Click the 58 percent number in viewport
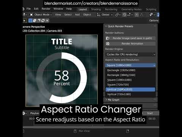Screen dimensions: 182x137 point(61,76)
